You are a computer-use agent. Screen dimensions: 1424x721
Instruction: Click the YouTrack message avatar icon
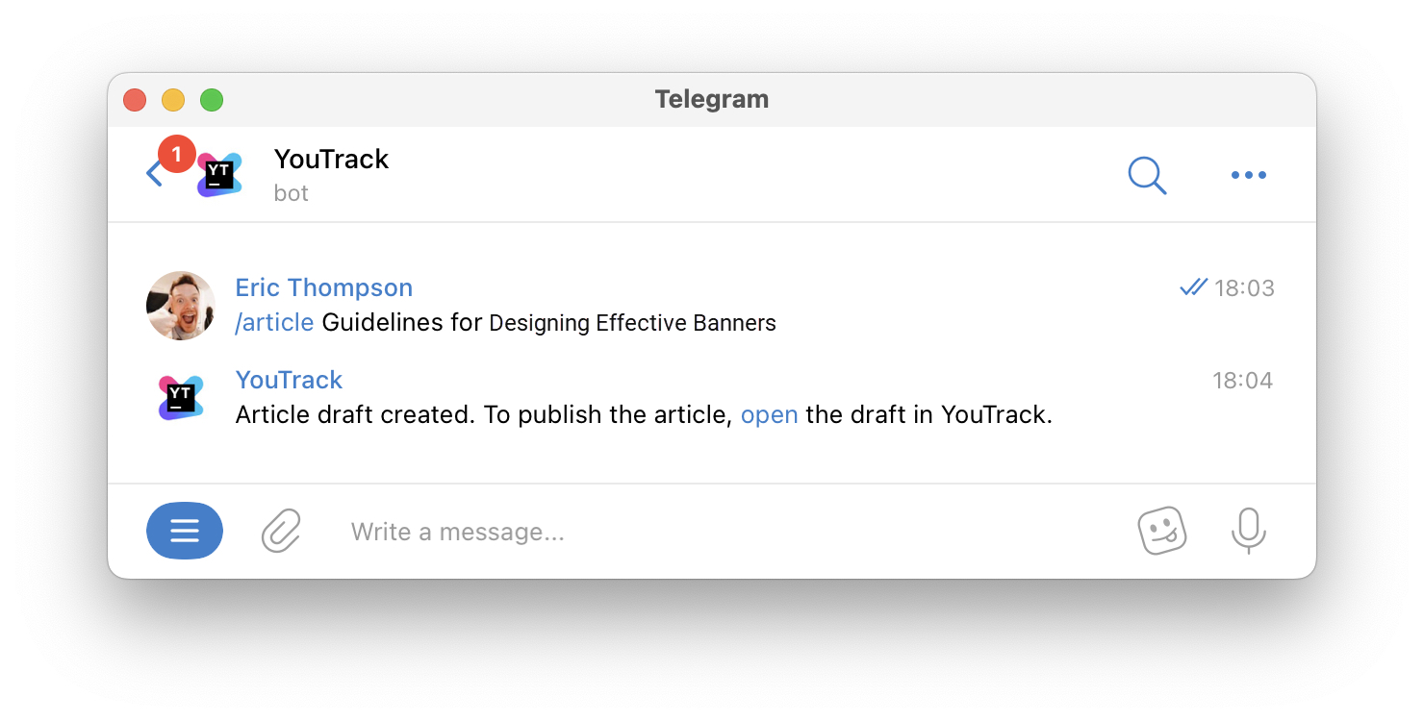pyautogui.click(x=180, y=396)
